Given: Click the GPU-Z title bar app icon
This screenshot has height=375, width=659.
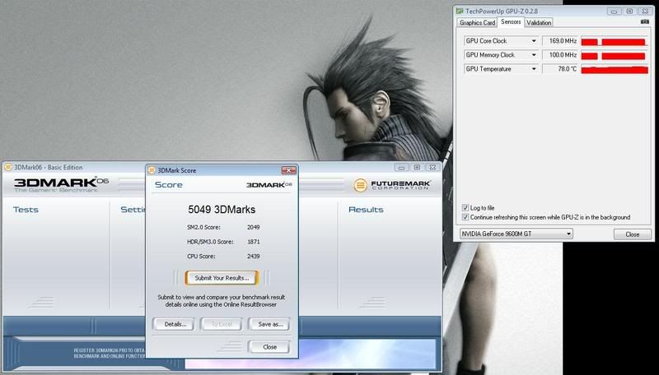Looking at the screenshot, I should point(460,11).
